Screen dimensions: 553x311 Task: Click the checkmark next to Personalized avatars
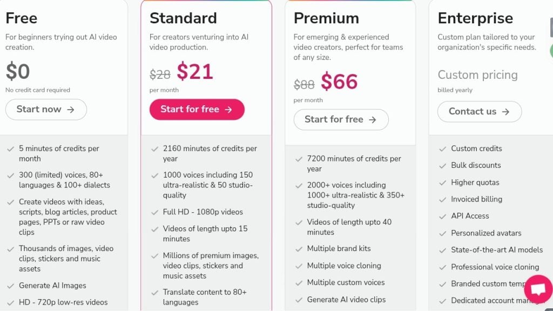pos(442,233)
